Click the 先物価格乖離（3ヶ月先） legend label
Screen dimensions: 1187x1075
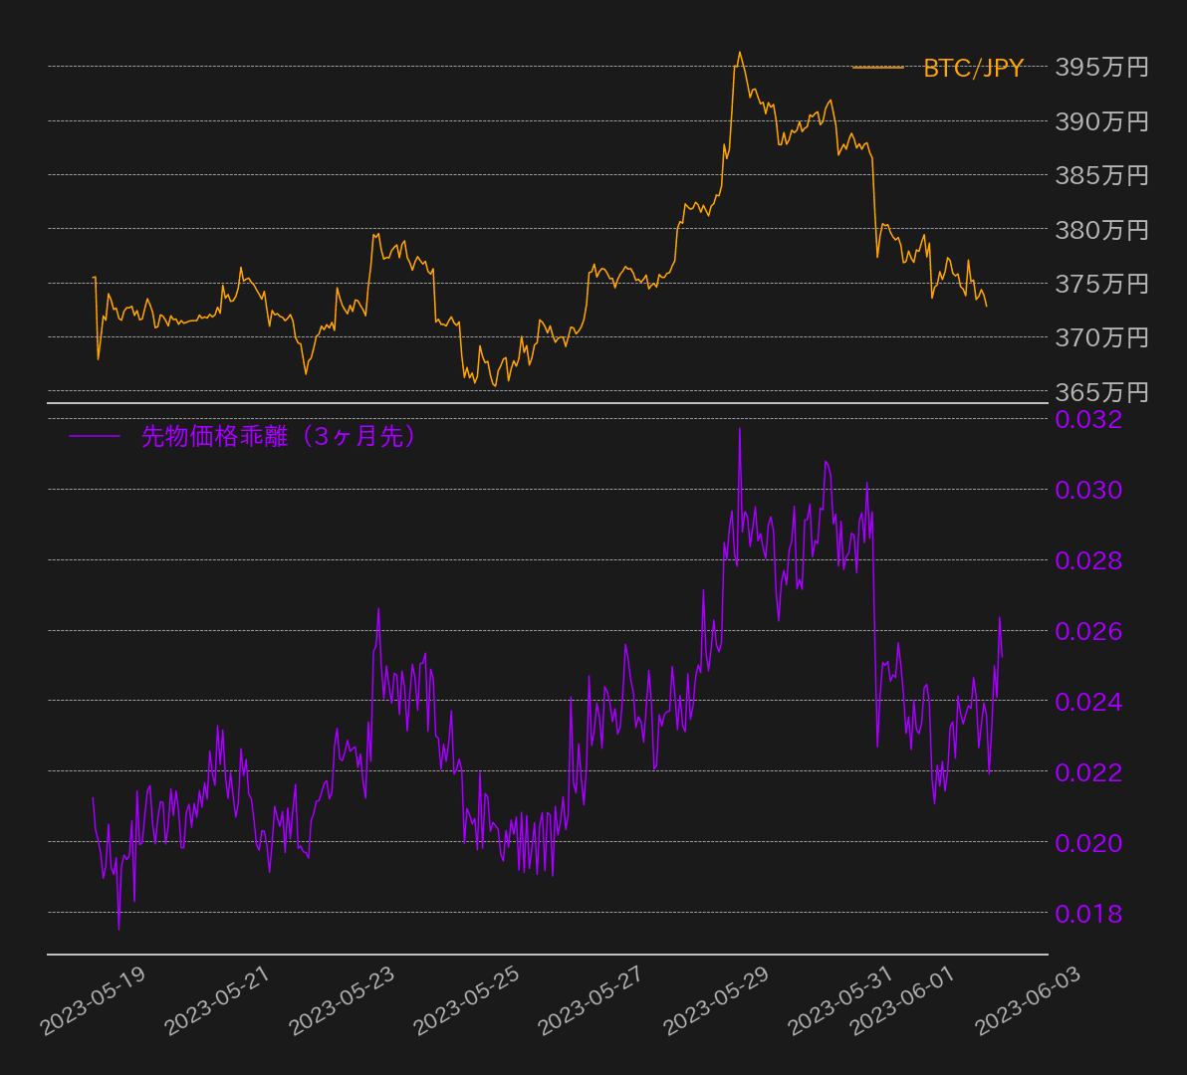pos(278,436)
